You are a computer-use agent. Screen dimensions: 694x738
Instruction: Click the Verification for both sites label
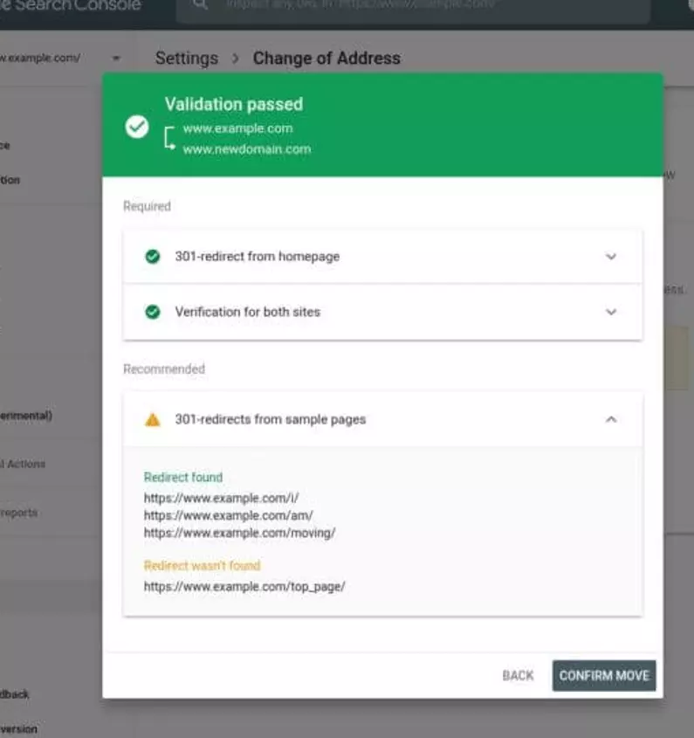(248, 312)
